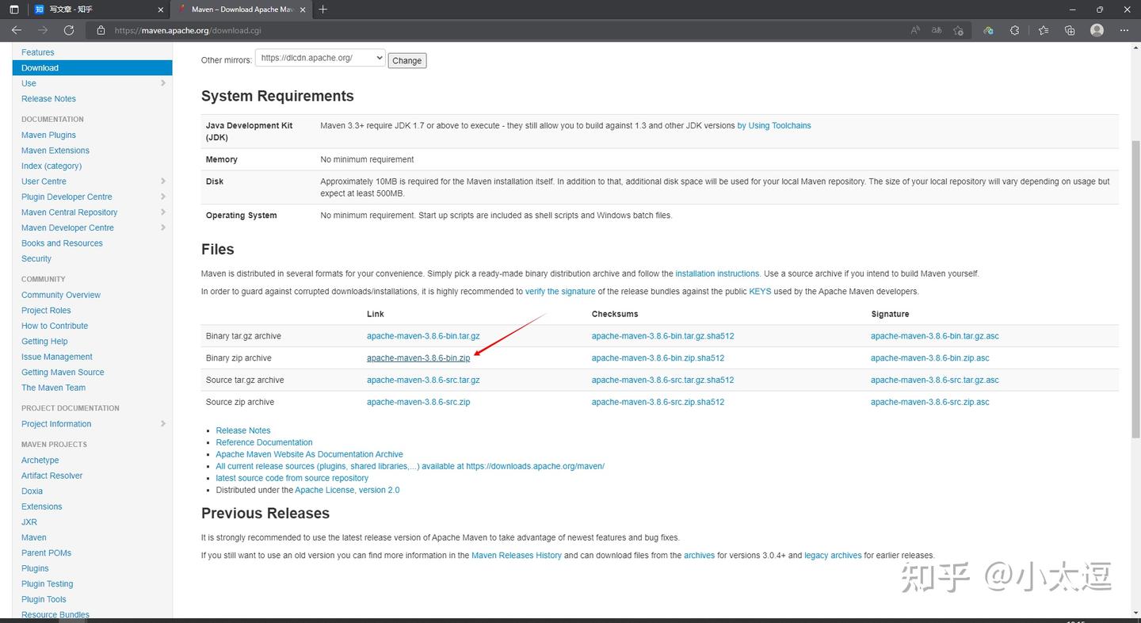Click the Release Notes sidebar link
This screenshot has width=1141, height=623.
click(x=48, y=99)
